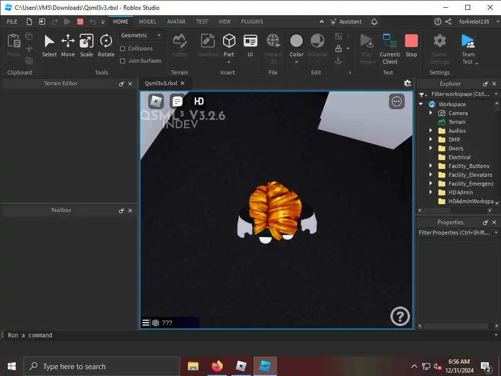This screenshot has height=376, width=501.
Task: Switch to the TEST tab
Action: [202, 22]
